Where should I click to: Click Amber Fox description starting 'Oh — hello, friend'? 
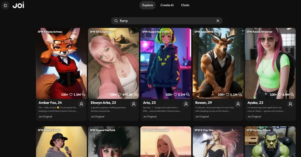click(58, 109)
